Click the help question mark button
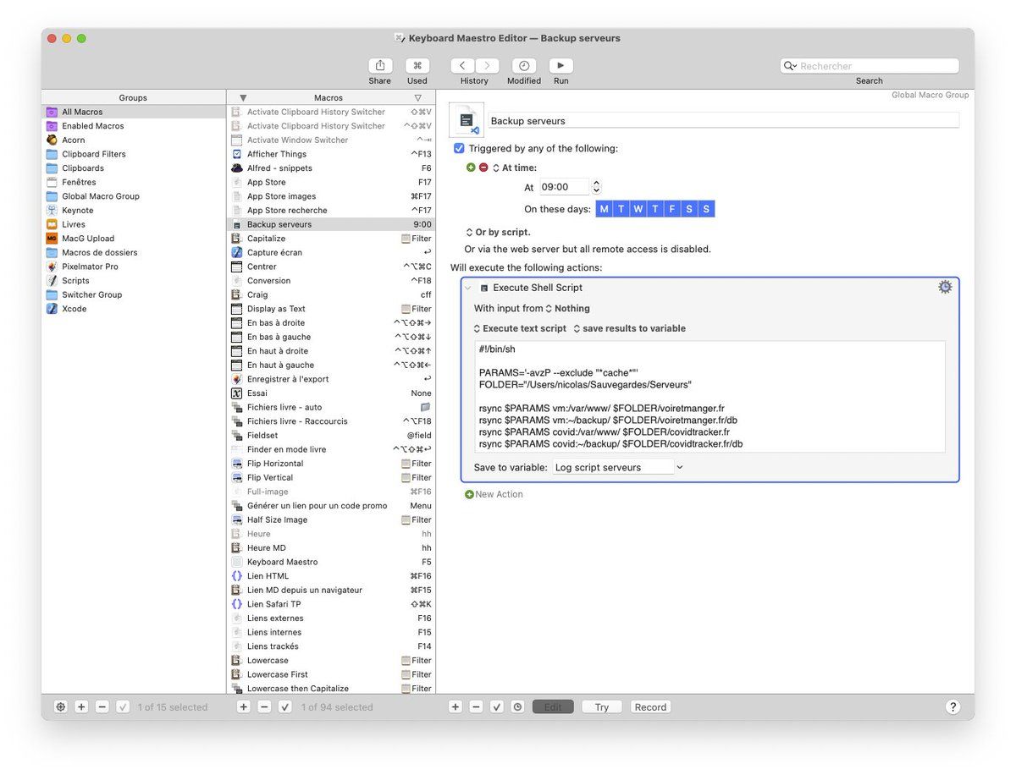Screen dimensions: 1016x775 pyautogui.click(x=952, y=707)
